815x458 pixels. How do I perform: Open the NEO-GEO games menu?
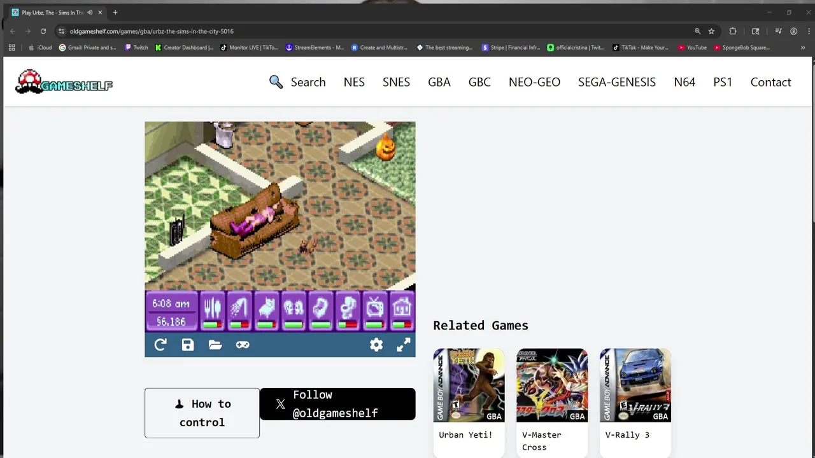pos(534,82)
